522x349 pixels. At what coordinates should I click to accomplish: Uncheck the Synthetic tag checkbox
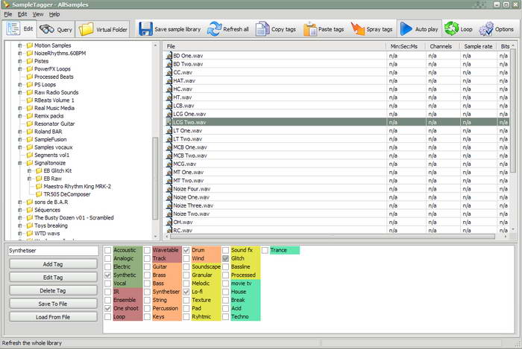coord(107,275)
